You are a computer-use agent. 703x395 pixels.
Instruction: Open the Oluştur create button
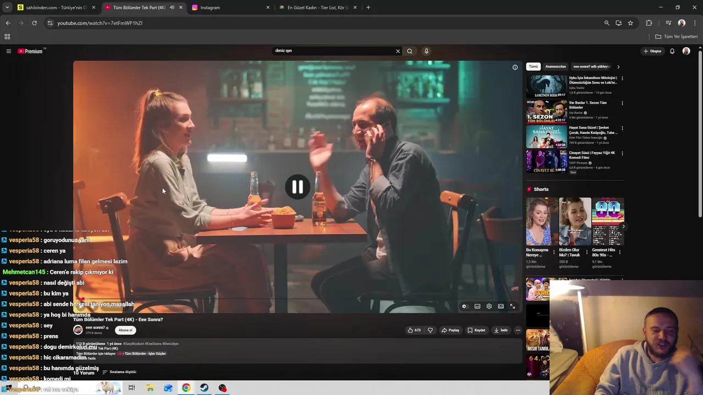click(652, 51)
